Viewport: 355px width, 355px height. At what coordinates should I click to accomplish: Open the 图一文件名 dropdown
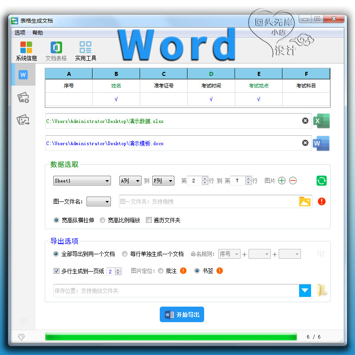point(99,201)
